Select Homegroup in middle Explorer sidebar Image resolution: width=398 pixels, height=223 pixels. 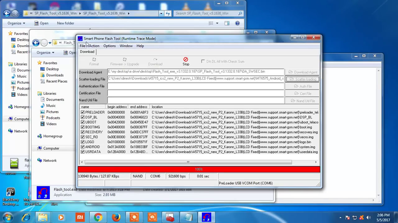[53, 136]
